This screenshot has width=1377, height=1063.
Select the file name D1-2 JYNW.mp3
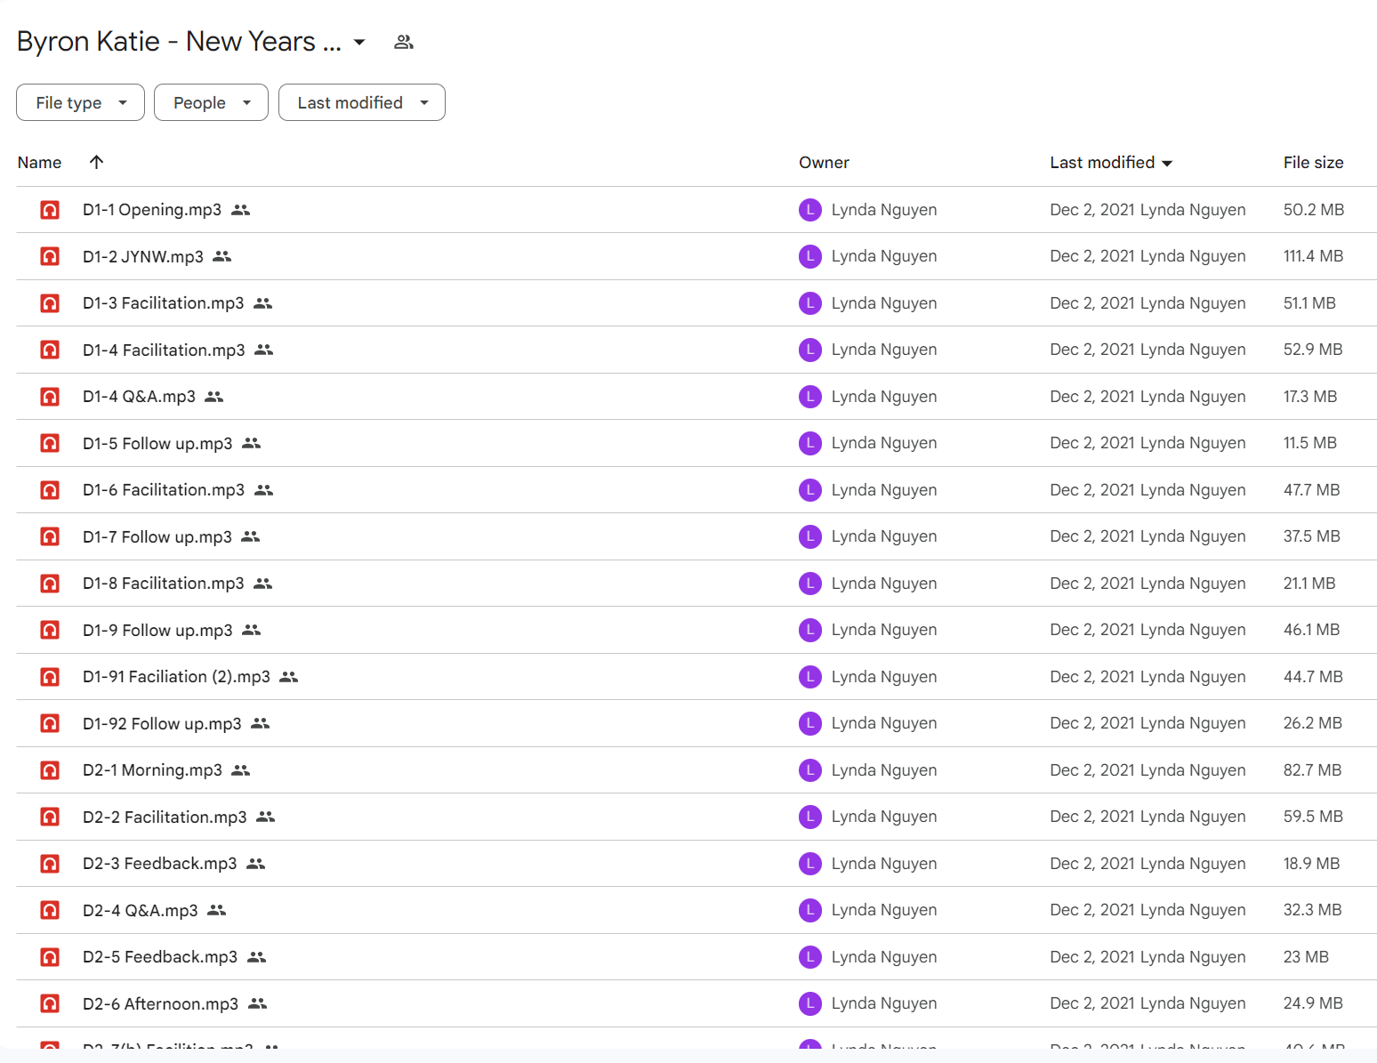point(143,256)
